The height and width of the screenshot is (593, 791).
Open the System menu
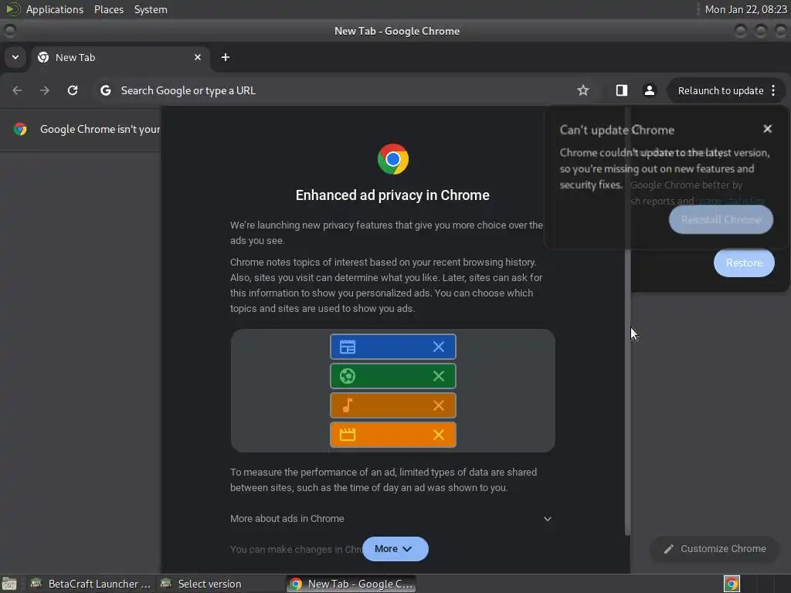click(151, 9)
